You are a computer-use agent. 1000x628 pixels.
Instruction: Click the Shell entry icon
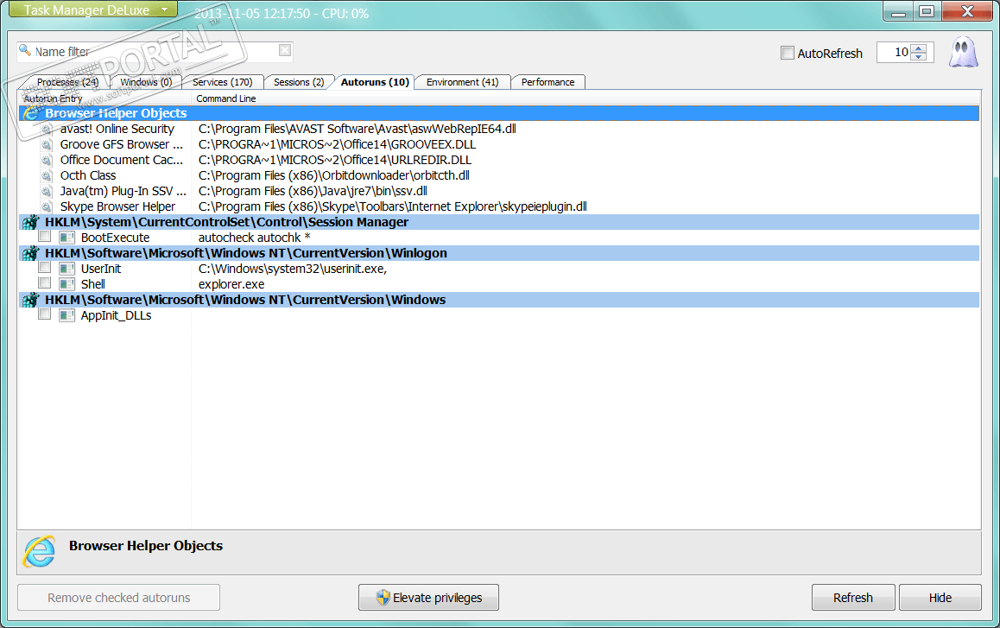pyautogui.click(x=67, y=285)
